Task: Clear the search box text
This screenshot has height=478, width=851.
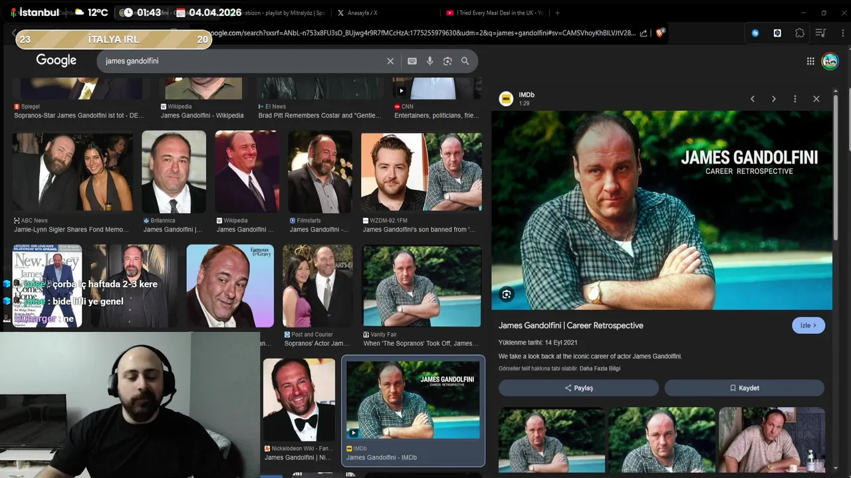Action: [390, 61]
